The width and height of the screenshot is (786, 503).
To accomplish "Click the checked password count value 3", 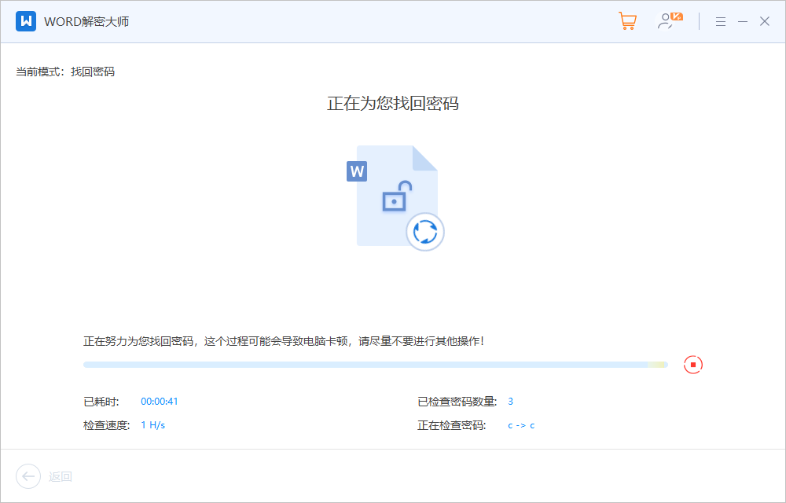I will pos(510,402).
